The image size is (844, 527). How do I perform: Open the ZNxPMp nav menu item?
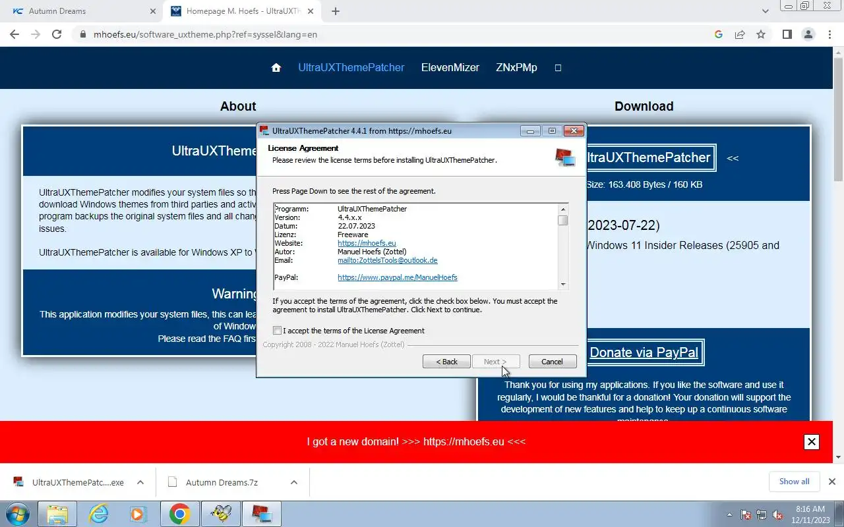pos(516,67)
